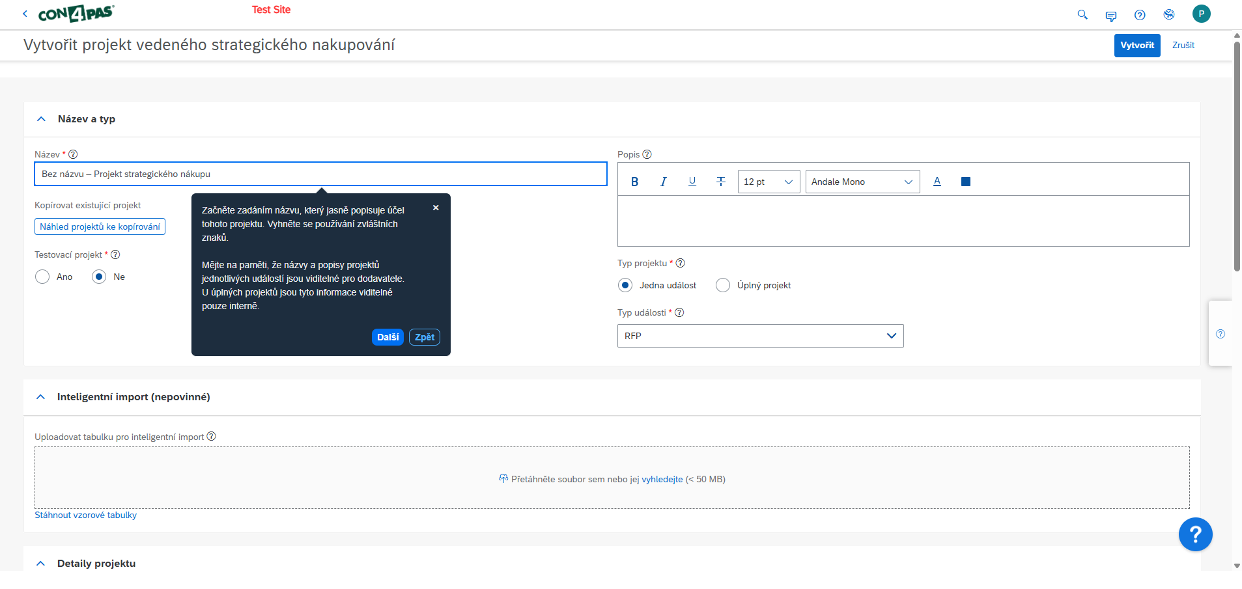
Task: Show help for the Popis field
Action: 647,154
